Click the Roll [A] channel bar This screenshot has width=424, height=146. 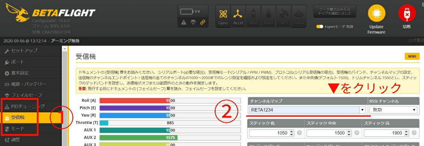coord(170,101)
